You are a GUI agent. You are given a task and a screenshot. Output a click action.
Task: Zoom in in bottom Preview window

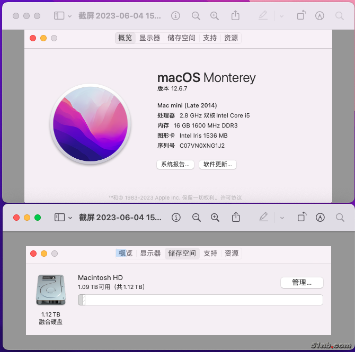click(215, 218)
